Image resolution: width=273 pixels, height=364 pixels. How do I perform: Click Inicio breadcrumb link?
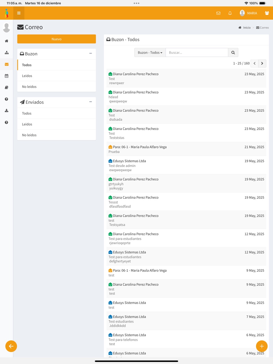245,28
